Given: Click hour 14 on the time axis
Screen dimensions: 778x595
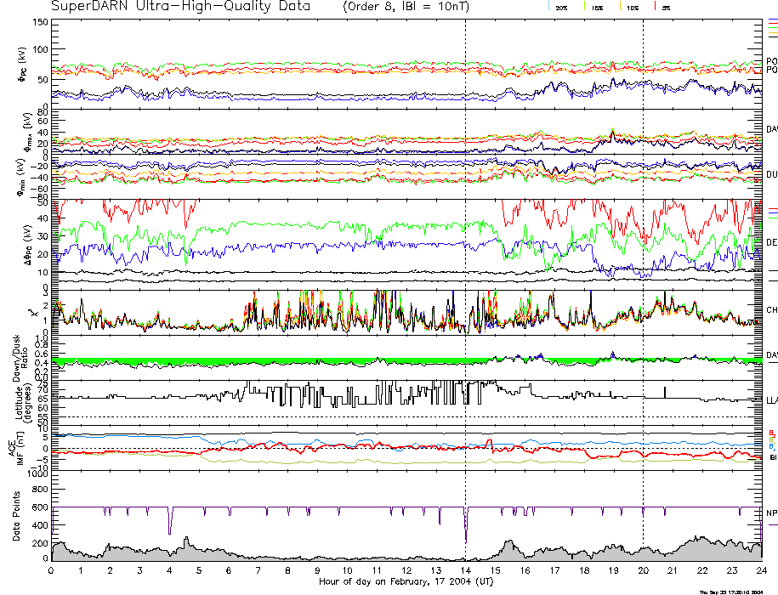Looking at the screenshot, I should pos(465,572).
